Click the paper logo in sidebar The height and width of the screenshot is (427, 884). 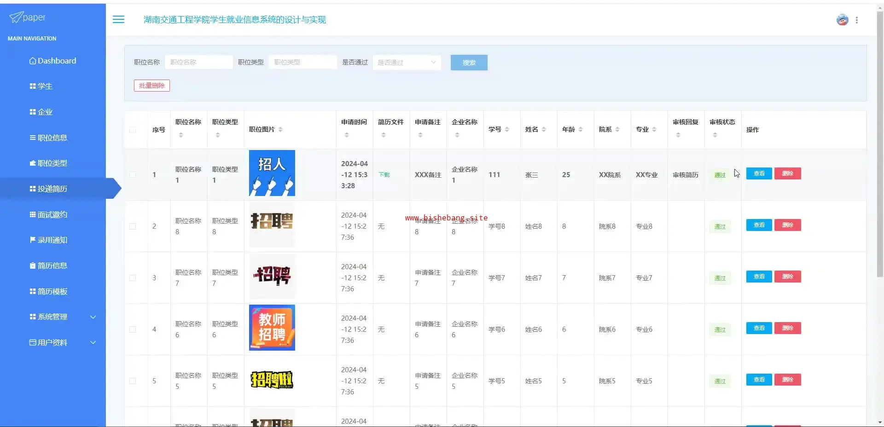(28, 17)
